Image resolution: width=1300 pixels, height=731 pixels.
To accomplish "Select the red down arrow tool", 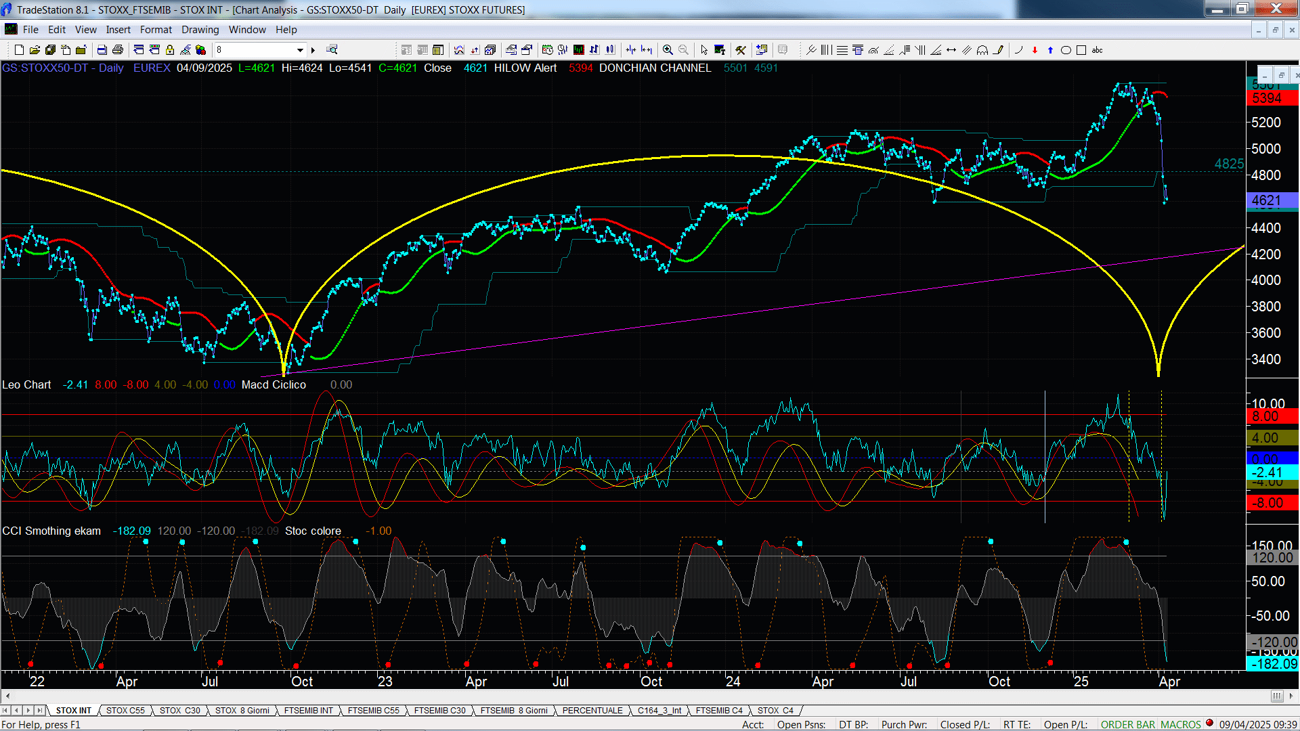I will [1035, 49].
